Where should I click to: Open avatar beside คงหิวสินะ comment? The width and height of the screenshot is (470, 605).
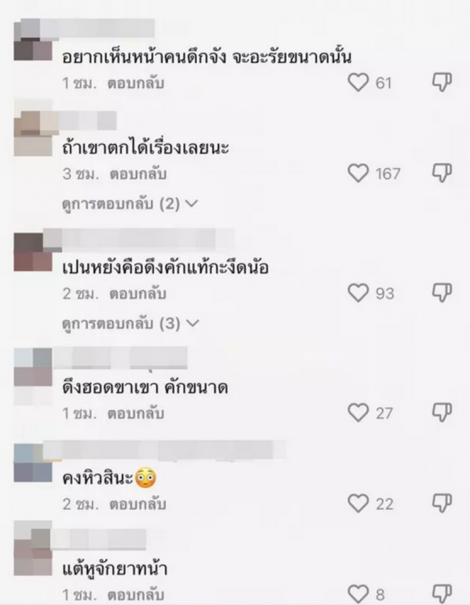pos(33,463)
